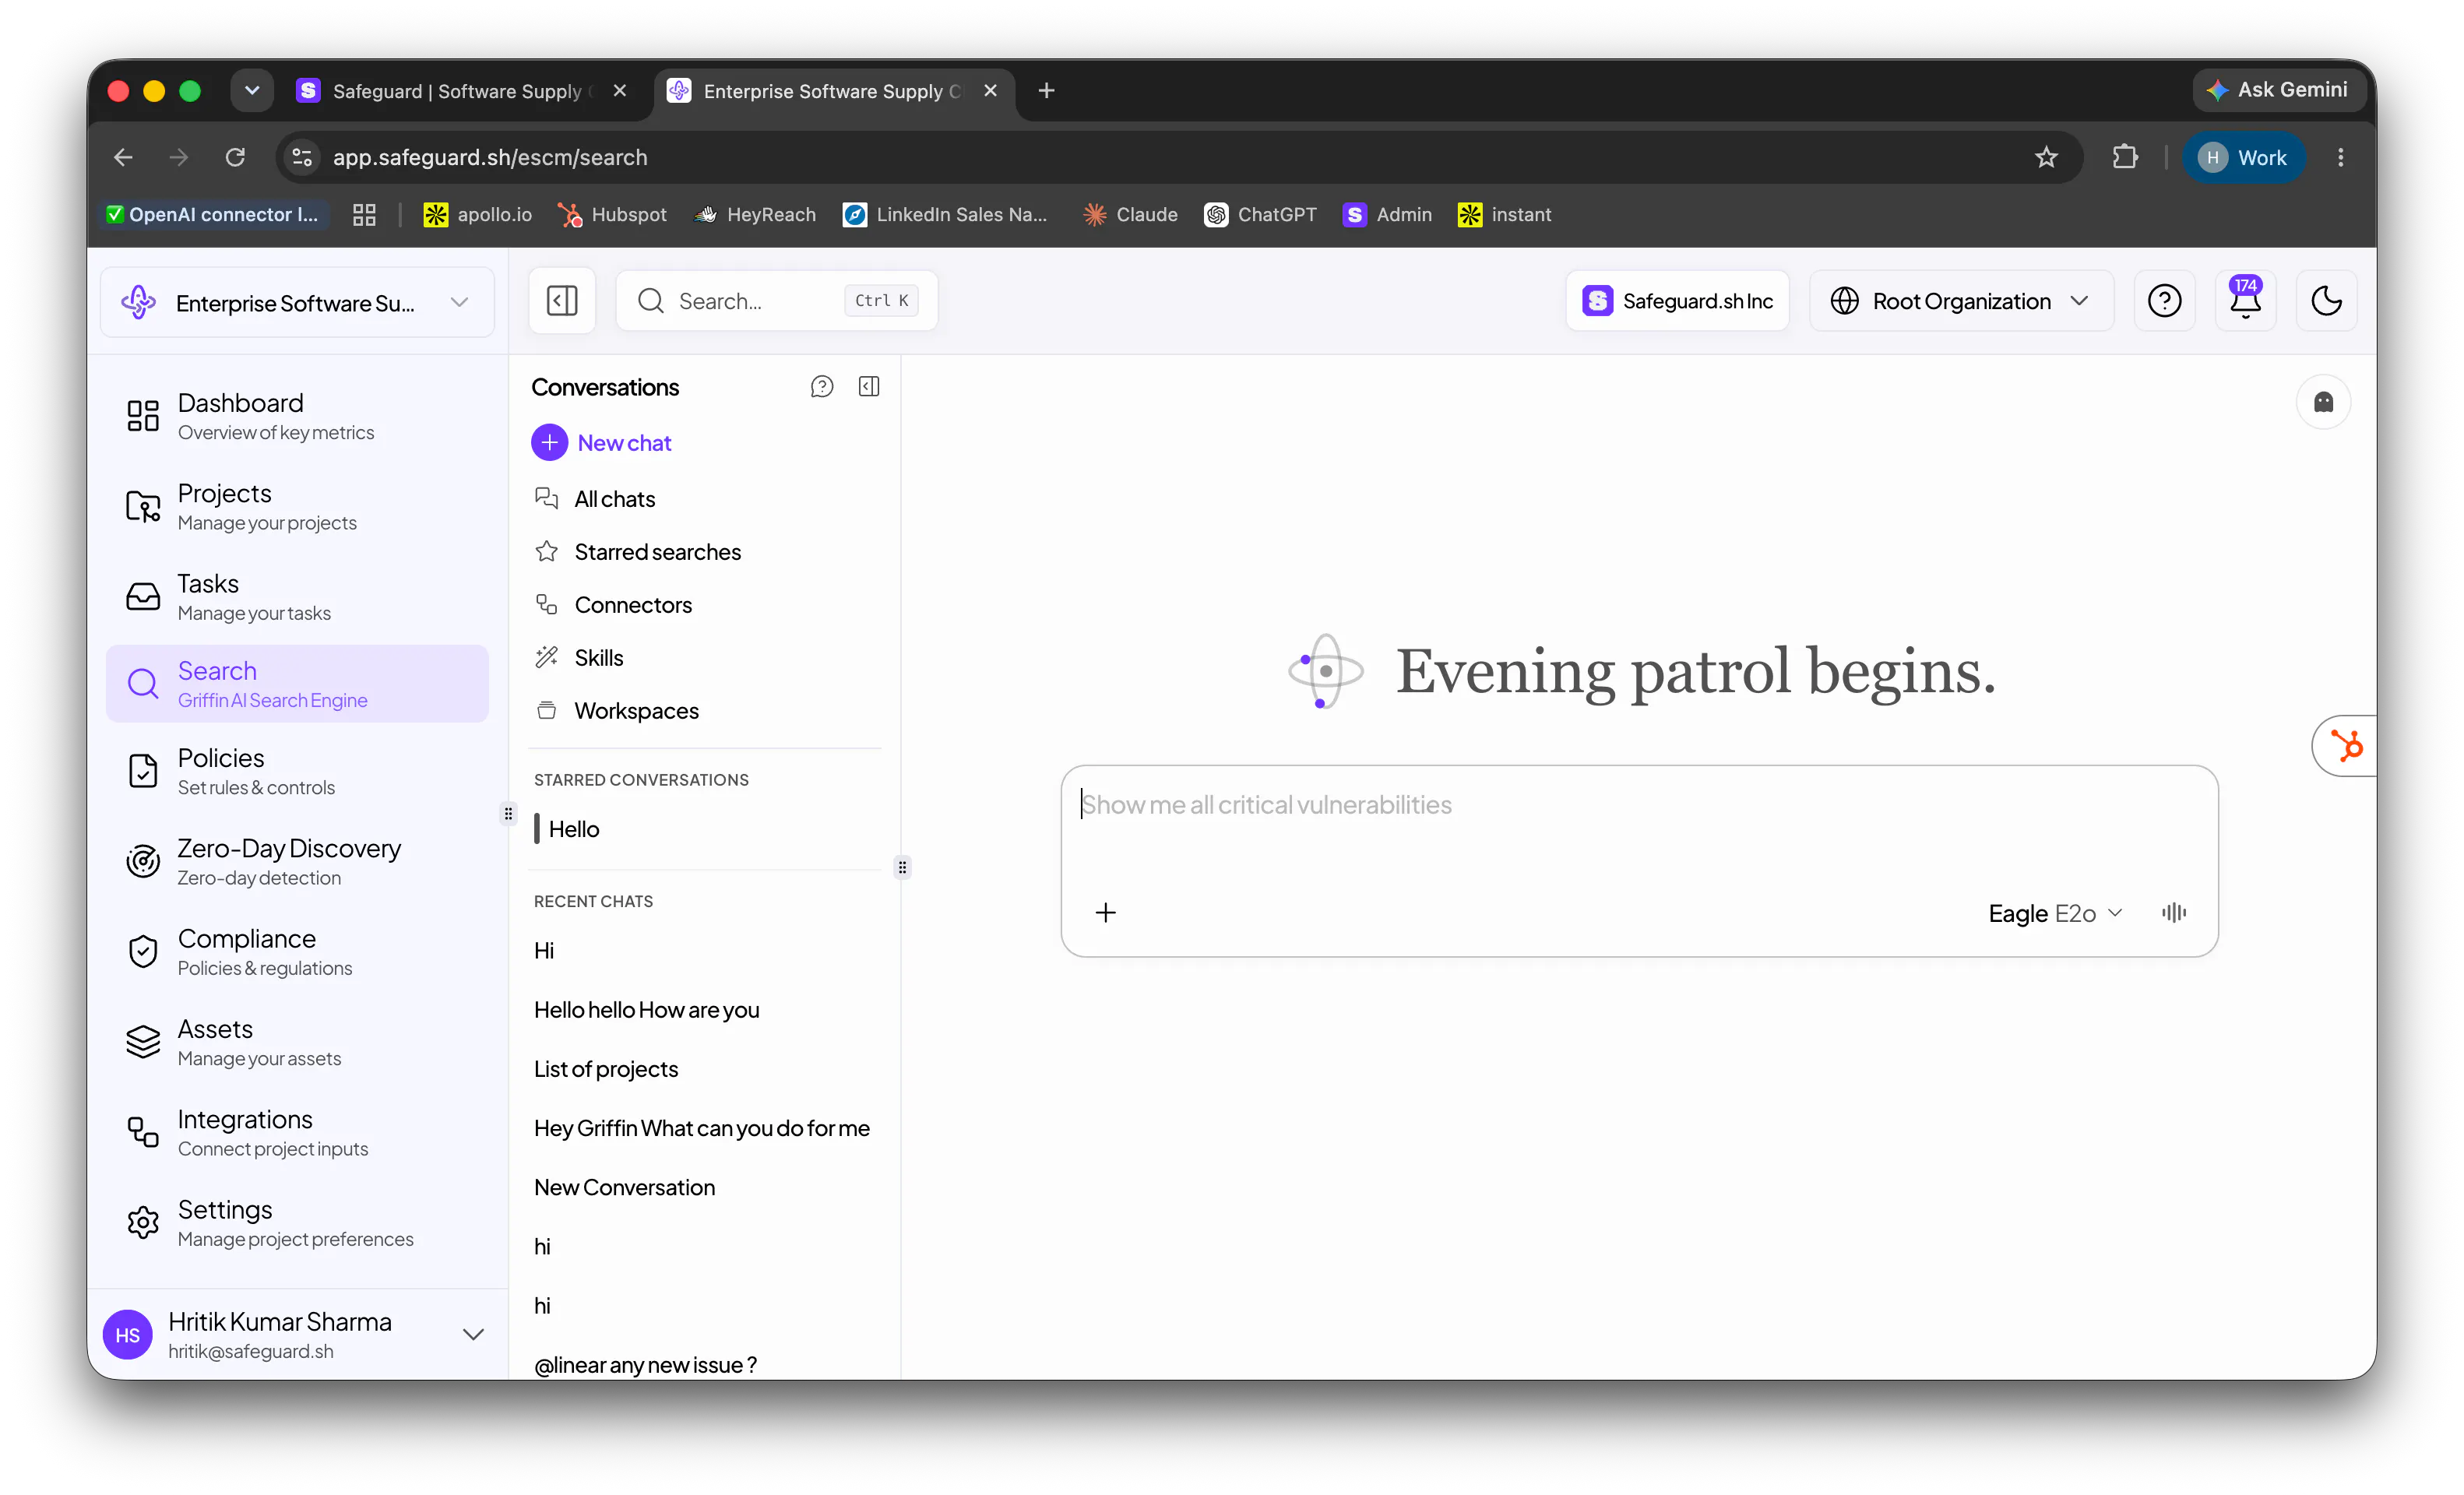Expand browser tab search dropdown
Screen dimensions: 2464x1495
[x=252, y=91]
